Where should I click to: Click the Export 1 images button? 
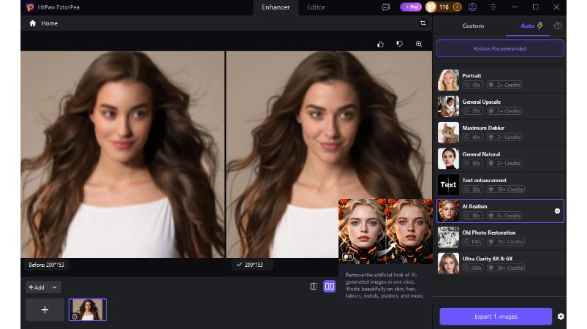496,317
